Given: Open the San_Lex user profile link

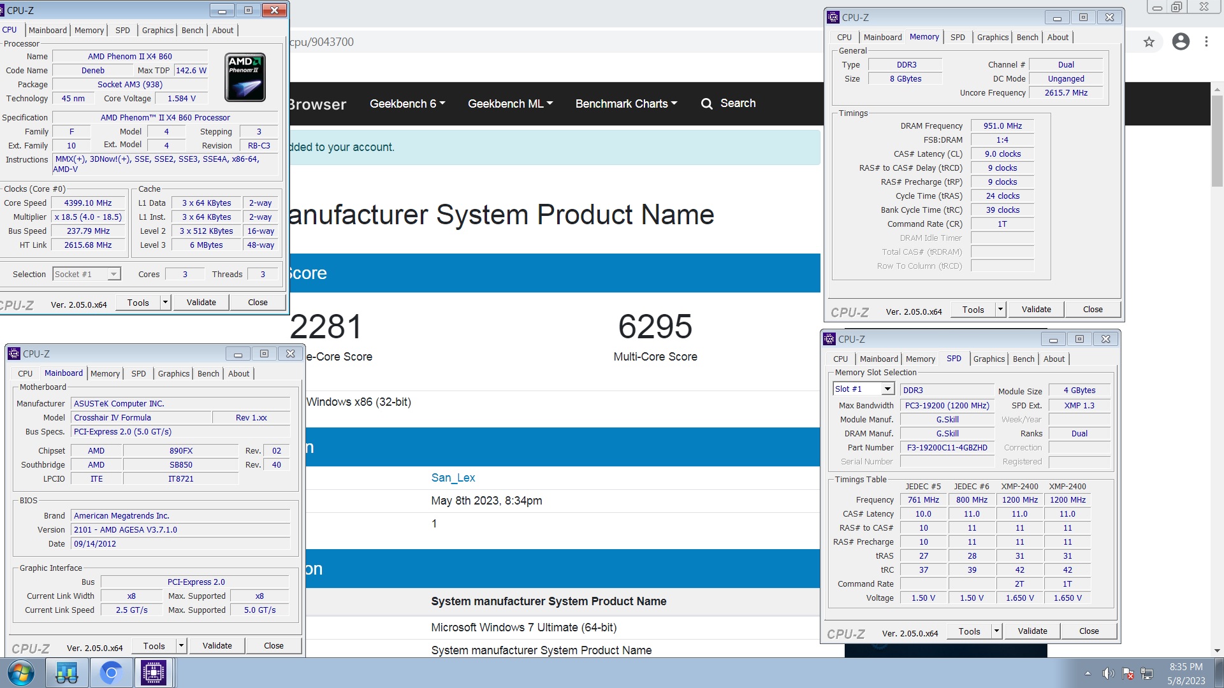Looking at the screenshot, I should click(x=453, y=478).
